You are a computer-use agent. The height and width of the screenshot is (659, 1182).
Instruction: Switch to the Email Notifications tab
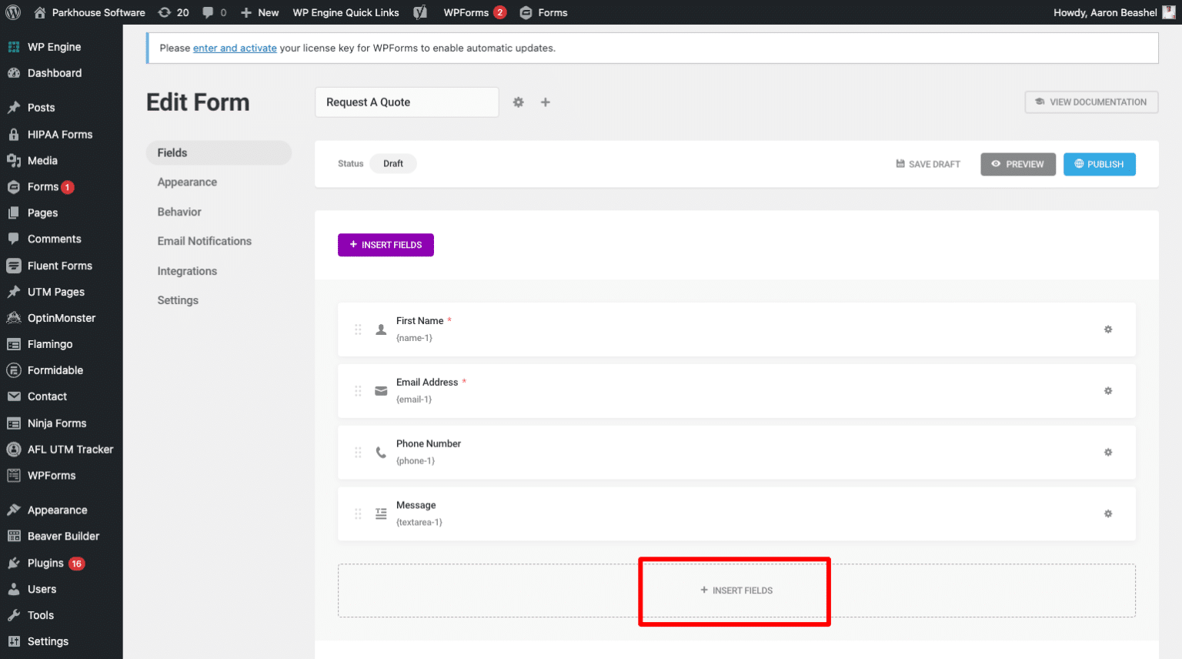[204, 240]
